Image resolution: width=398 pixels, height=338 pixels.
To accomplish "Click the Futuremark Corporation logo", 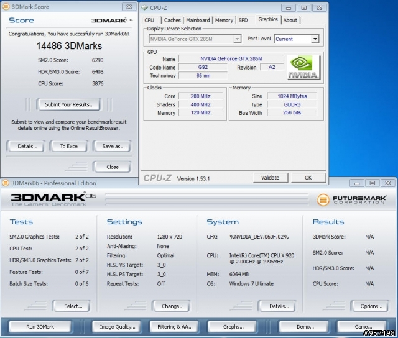I will [x=352, y=200].
